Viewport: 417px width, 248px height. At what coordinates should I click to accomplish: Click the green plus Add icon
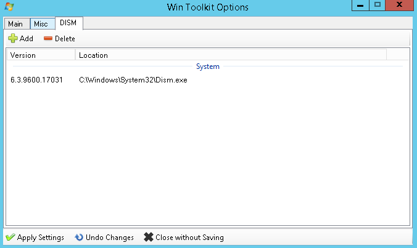[x=12, y=39]
